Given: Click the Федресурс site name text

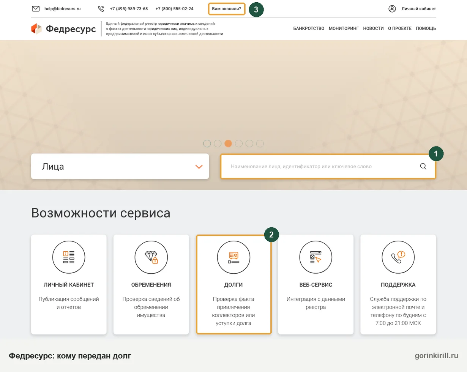Looking at the screenshot, I should tap(71, 29).
